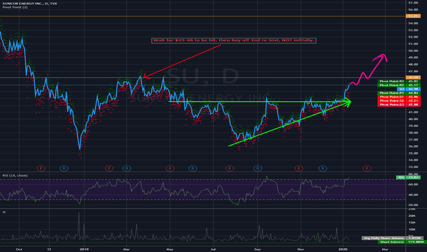
Task: Click the SI indicator legend label
Action: coord(4,212)
